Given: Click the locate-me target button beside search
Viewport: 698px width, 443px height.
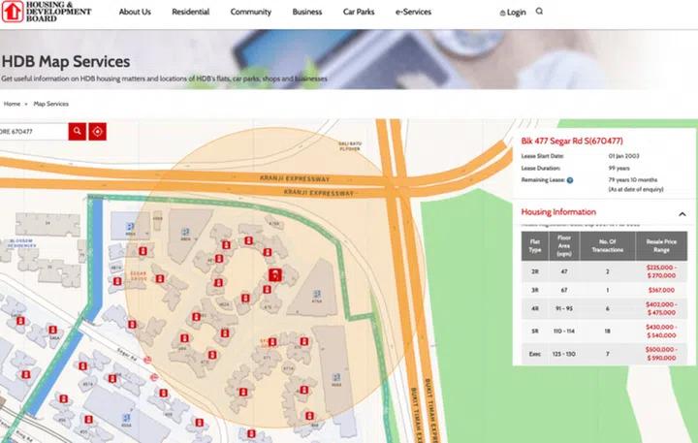Looking at the screenshot, I should [x=97, y=131].
